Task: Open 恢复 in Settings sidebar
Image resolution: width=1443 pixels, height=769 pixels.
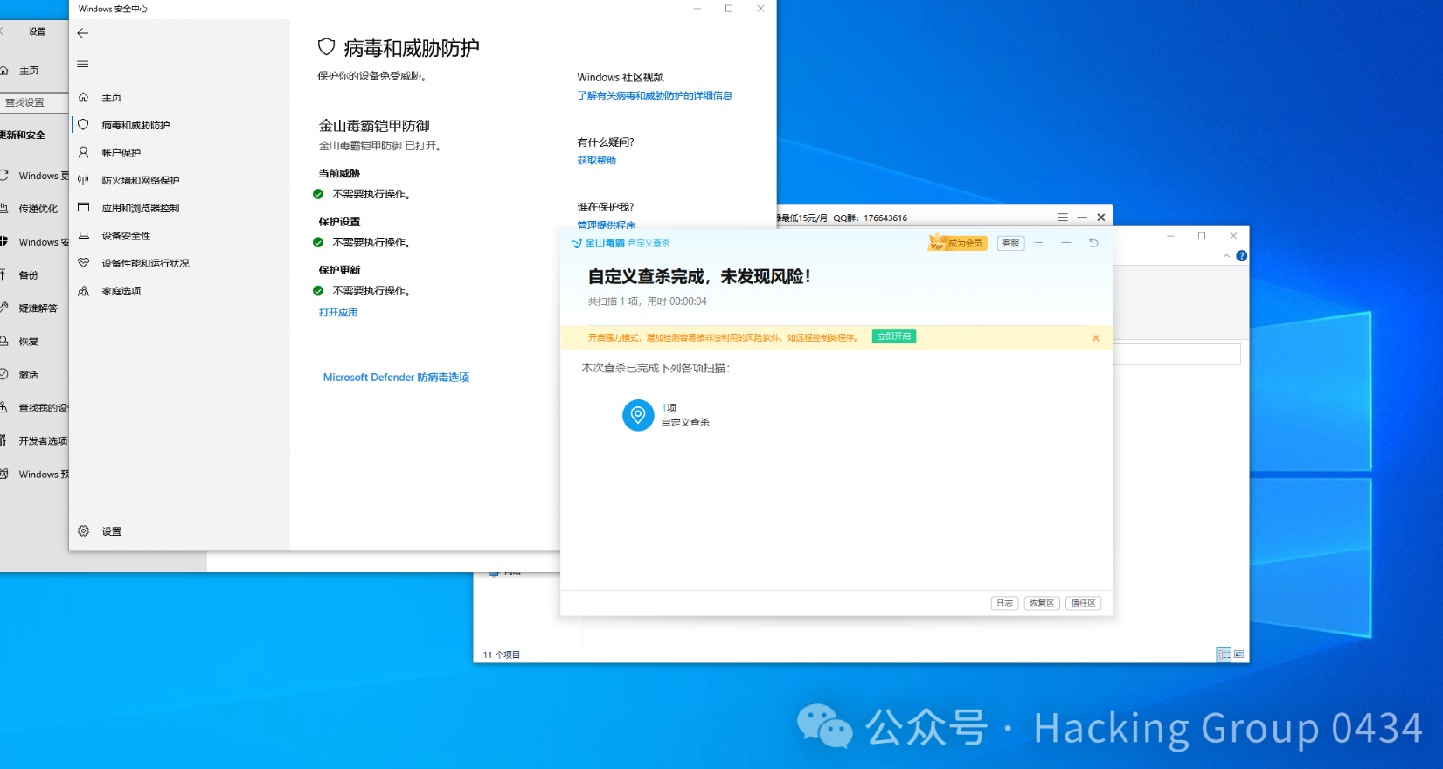Action: coord(29,342)
